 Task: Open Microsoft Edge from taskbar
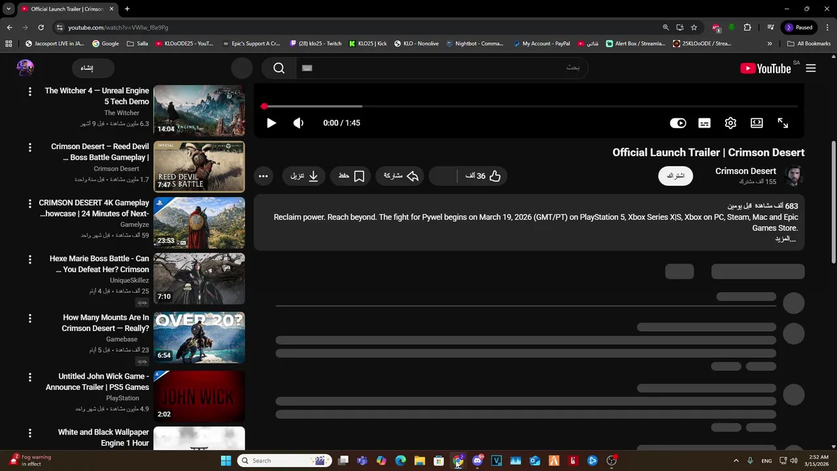click(x=400, y=461)
